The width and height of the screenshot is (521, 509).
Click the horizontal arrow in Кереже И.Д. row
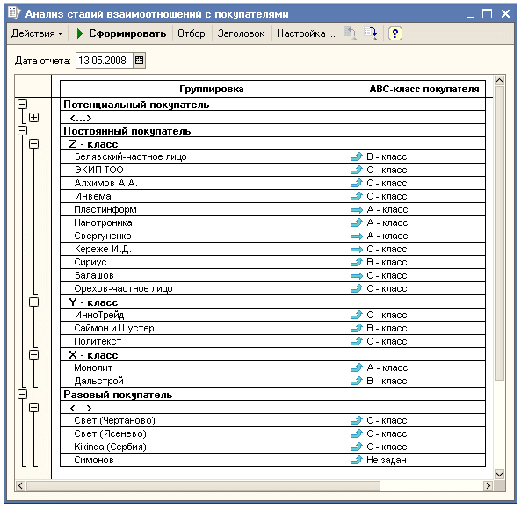tap(357, 250)
